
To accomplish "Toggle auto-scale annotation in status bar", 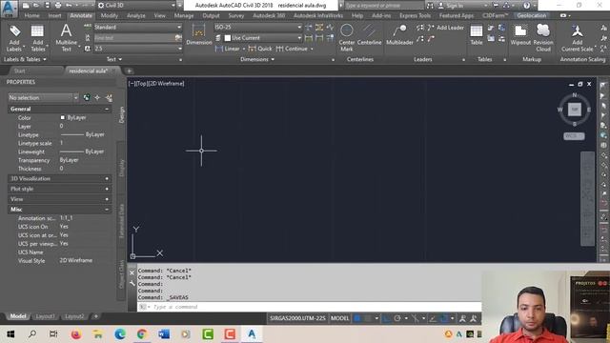I will pos(474,318).
